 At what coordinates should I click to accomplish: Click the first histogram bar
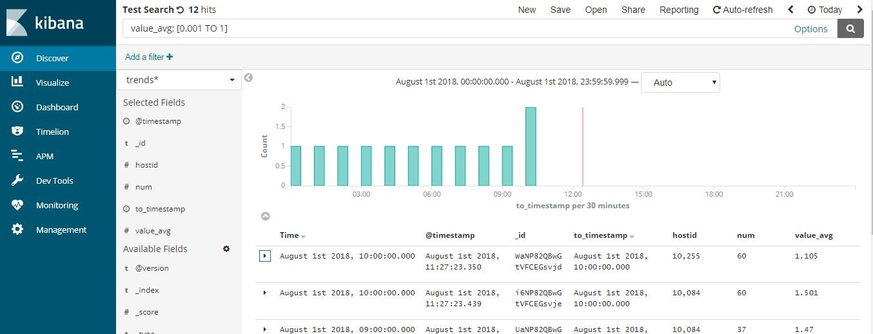click(x=296, y=167)
